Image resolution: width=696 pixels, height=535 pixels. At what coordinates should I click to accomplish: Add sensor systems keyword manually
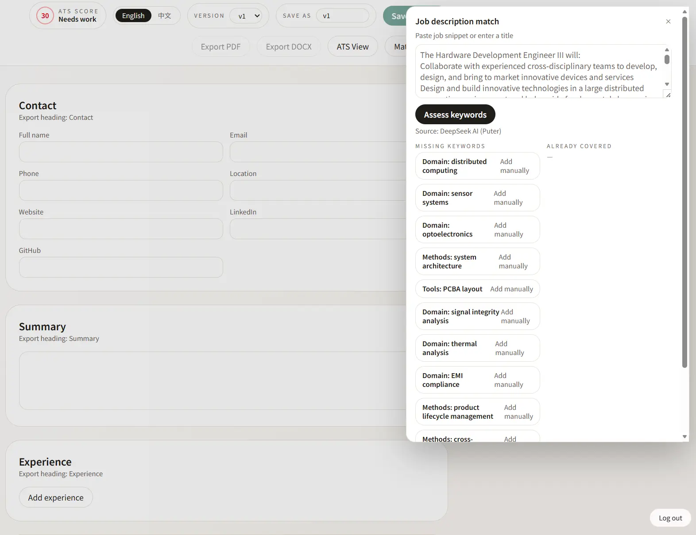508,198
